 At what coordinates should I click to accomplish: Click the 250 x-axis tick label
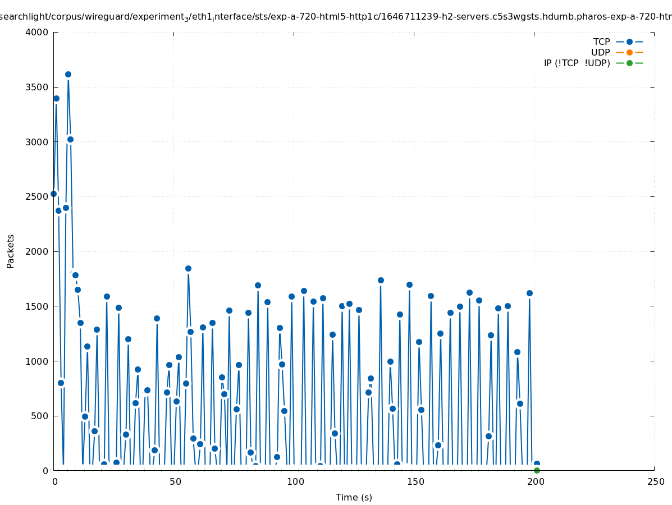pos(655,481)
